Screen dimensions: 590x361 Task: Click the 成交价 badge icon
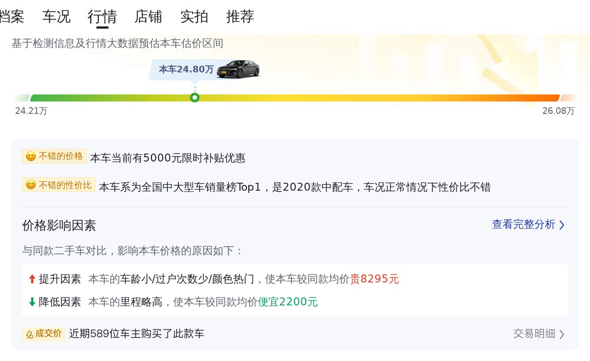tap(30, 334)
